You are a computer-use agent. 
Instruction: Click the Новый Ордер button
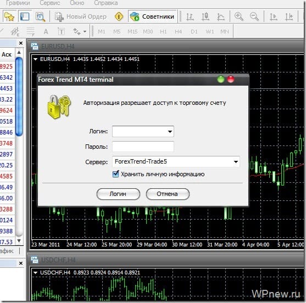(81, 16)
